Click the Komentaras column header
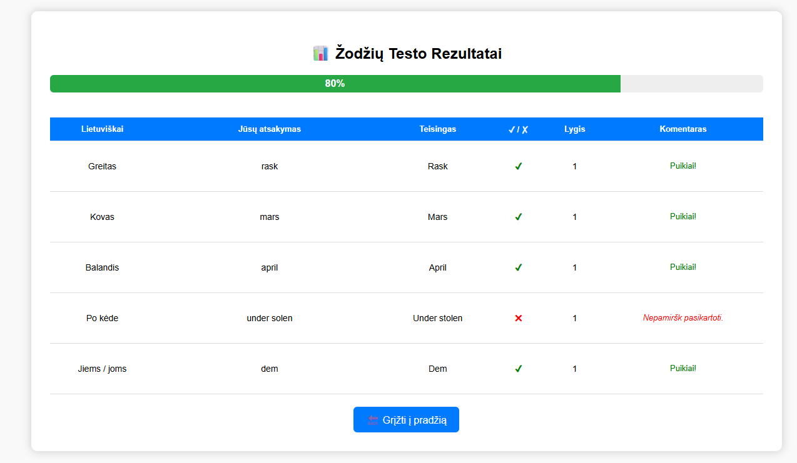Image resolution: width=797 pixels, height=463 pixels. [683, 129]
